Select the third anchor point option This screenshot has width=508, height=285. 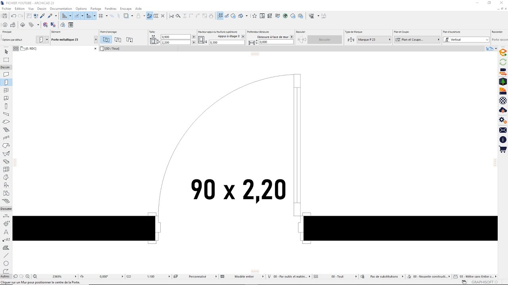coord(129,40)
